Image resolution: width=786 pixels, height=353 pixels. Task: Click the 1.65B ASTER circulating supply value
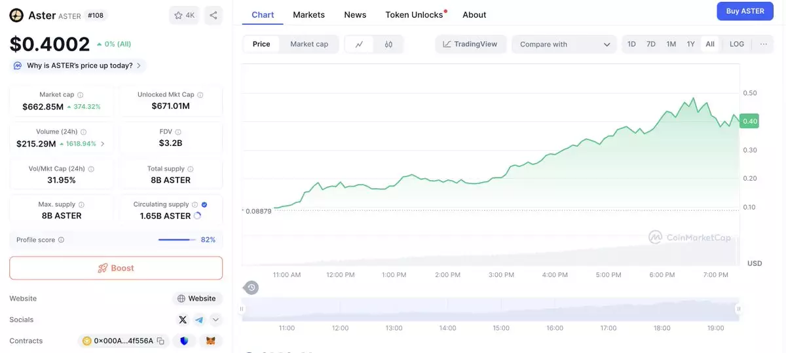point(165,216)
